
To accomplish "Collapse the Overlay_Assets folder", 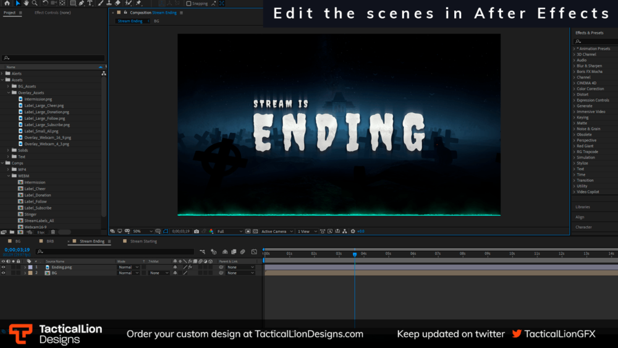I will pyautogui.click(x=8, y=93).
